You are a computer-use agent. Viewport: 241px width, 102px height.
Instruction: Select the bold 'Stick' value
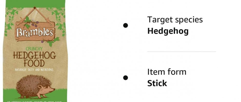click(x=157, y=83)
